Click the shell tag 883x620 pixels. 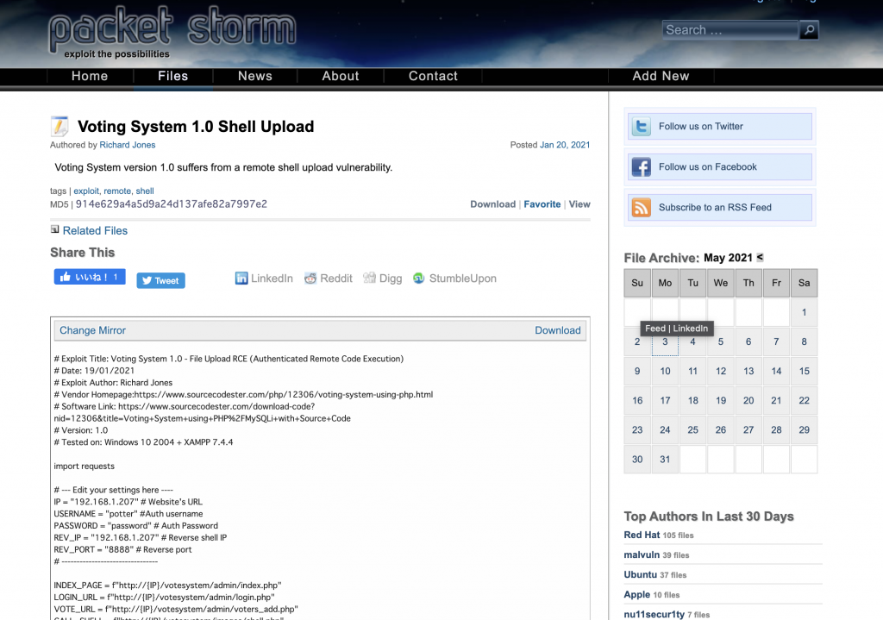click(145, 191)
